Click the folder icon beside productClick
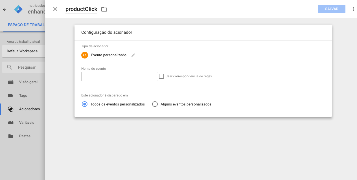 [104, 9]
